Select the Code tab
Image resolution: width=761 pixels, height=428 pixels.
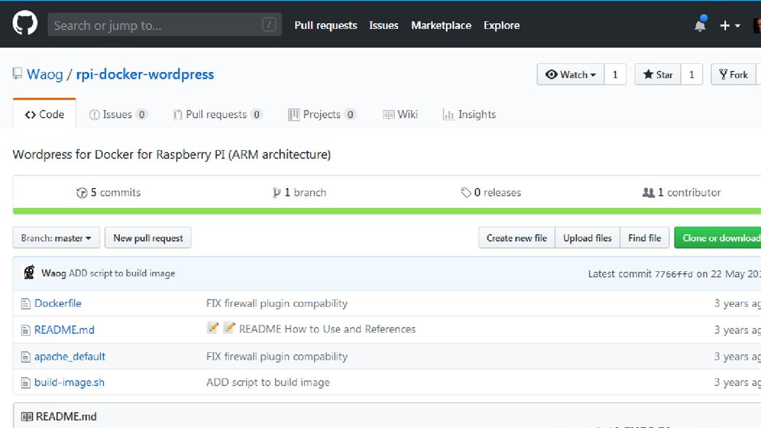coord(45,114)
